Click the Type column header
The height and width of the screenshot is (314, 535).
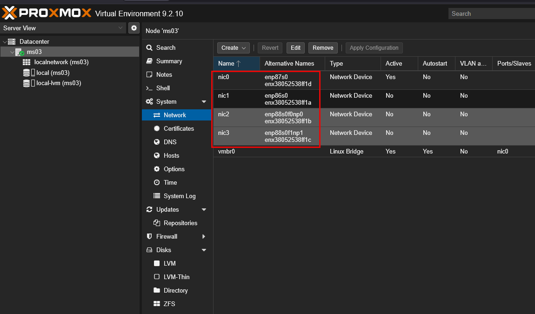click(x=353, y=63)
